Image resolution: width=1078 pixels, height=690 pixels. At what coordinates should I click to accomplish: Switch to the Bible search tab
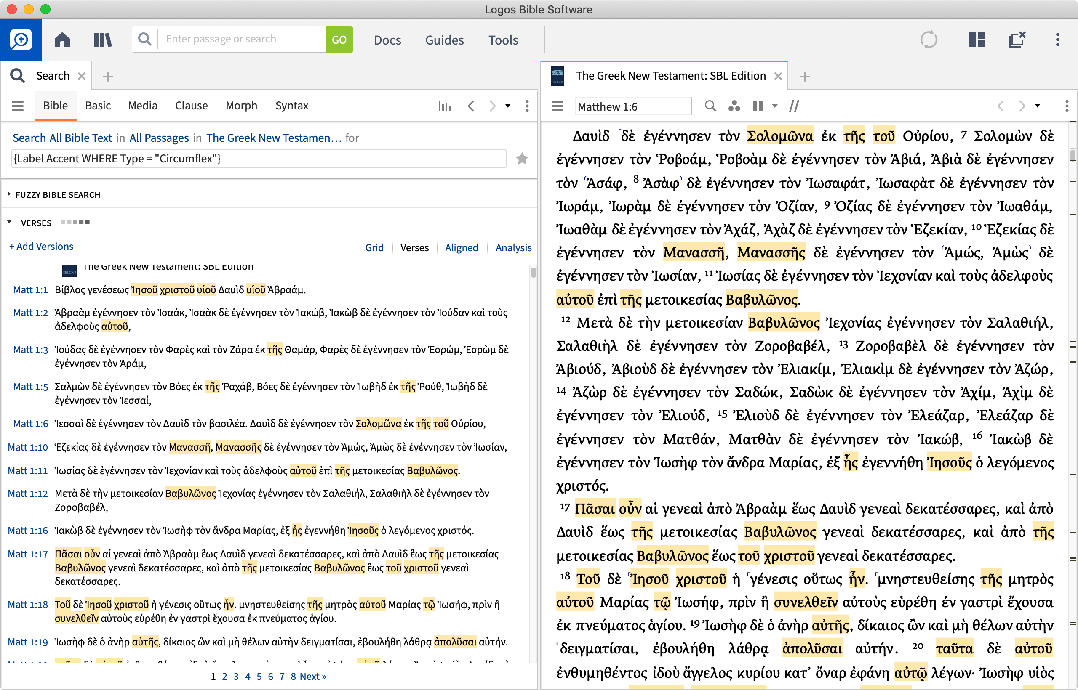[56, 106]
